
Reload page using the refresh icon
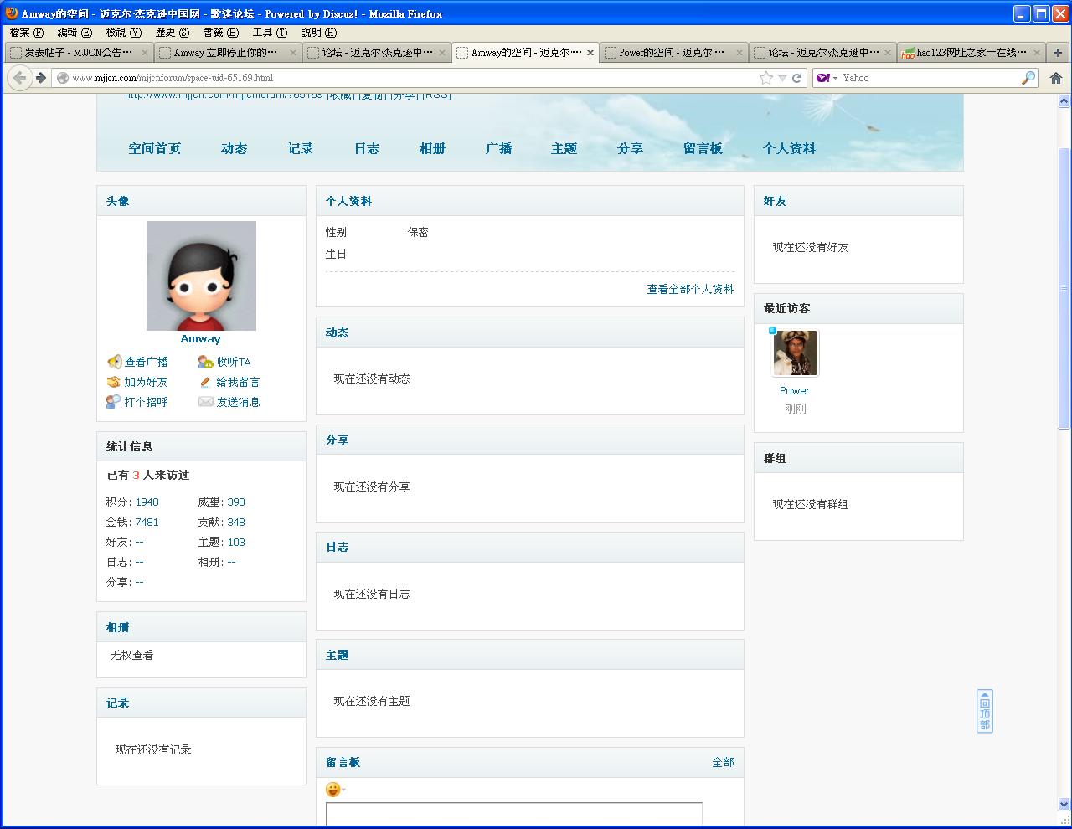tap(797, 78)
